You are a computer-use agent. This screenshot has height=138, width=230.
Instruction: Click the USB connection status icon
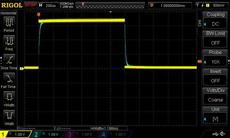point(215,134)
